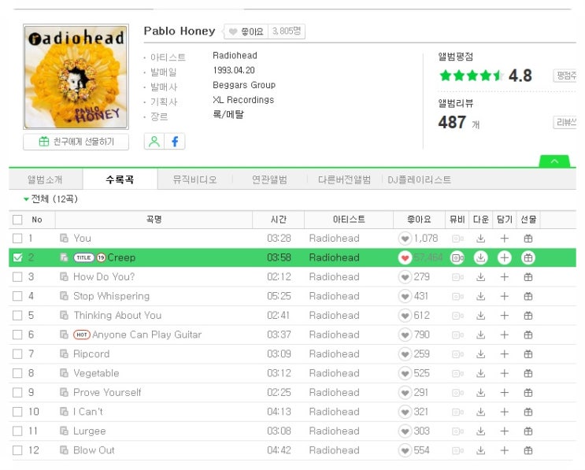The image size is (585, 470).
Task: Tick the Prove Yourself checkbox
Action: pyautogui.click(x=17, y=393)
